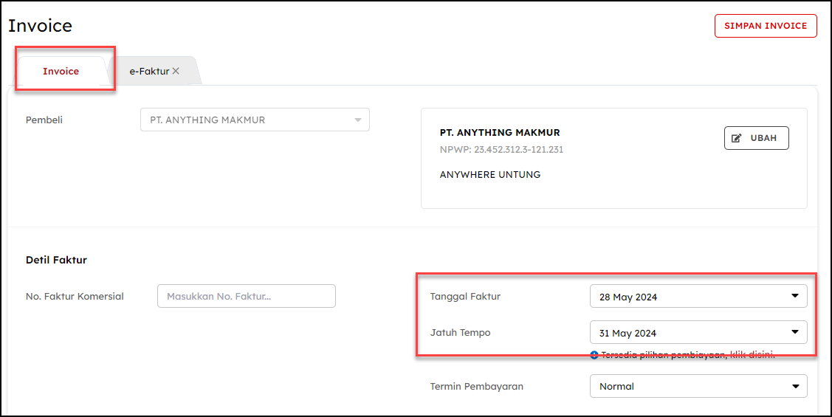This screenshot has width=832, height=417.
Task: Click the Tanggal Faktur caret arrow
Action: (x=795, y=296)
